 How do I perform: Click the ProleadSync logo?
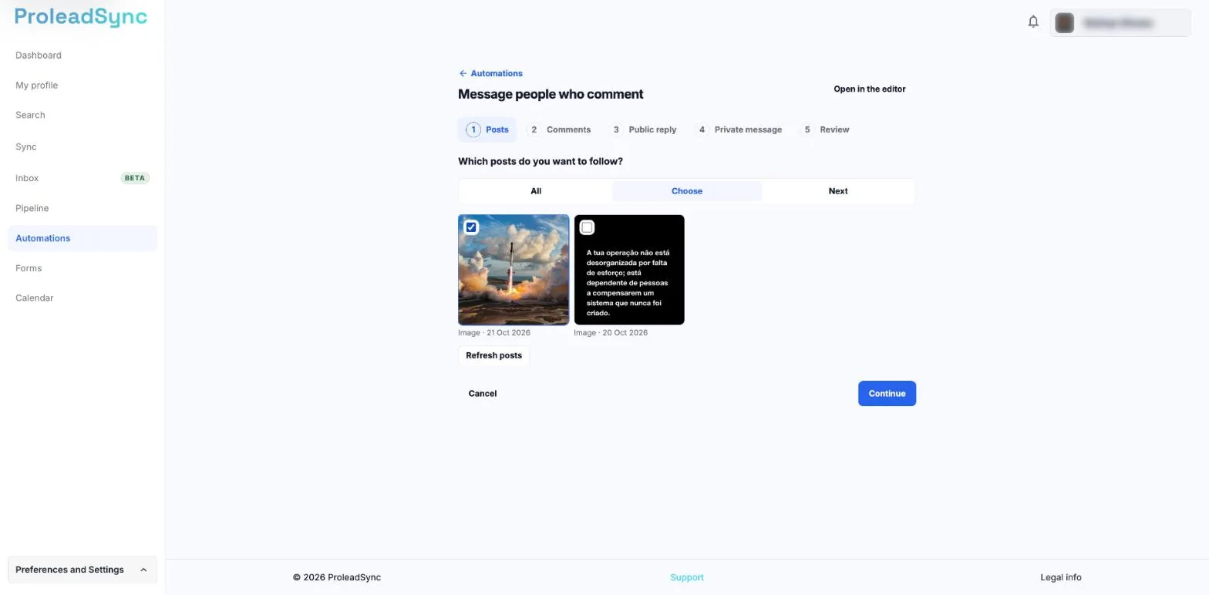(81, 17)
